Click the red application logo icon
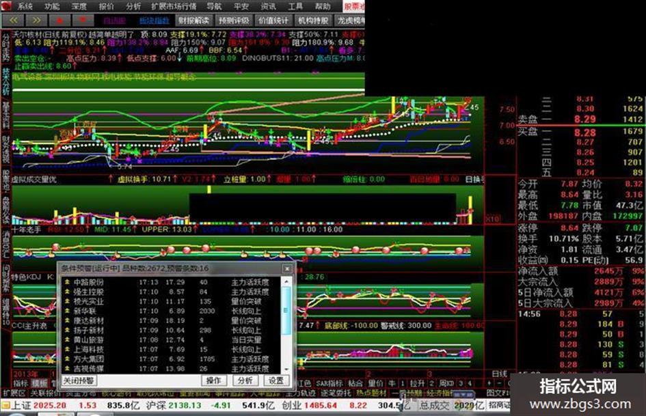The width and height of the screenshot is (646, 416). coord(7,5)
